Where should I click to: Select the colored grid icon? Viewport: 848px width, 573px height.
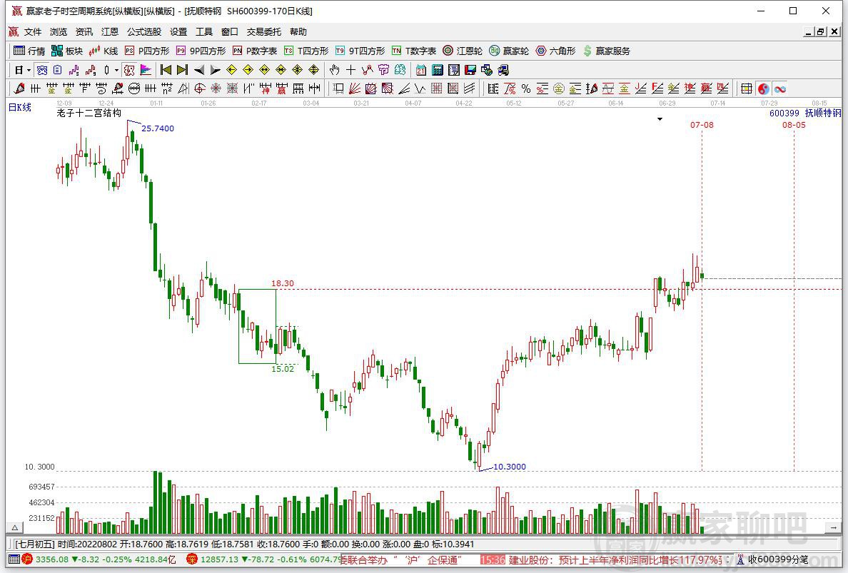tap(747, 88)
